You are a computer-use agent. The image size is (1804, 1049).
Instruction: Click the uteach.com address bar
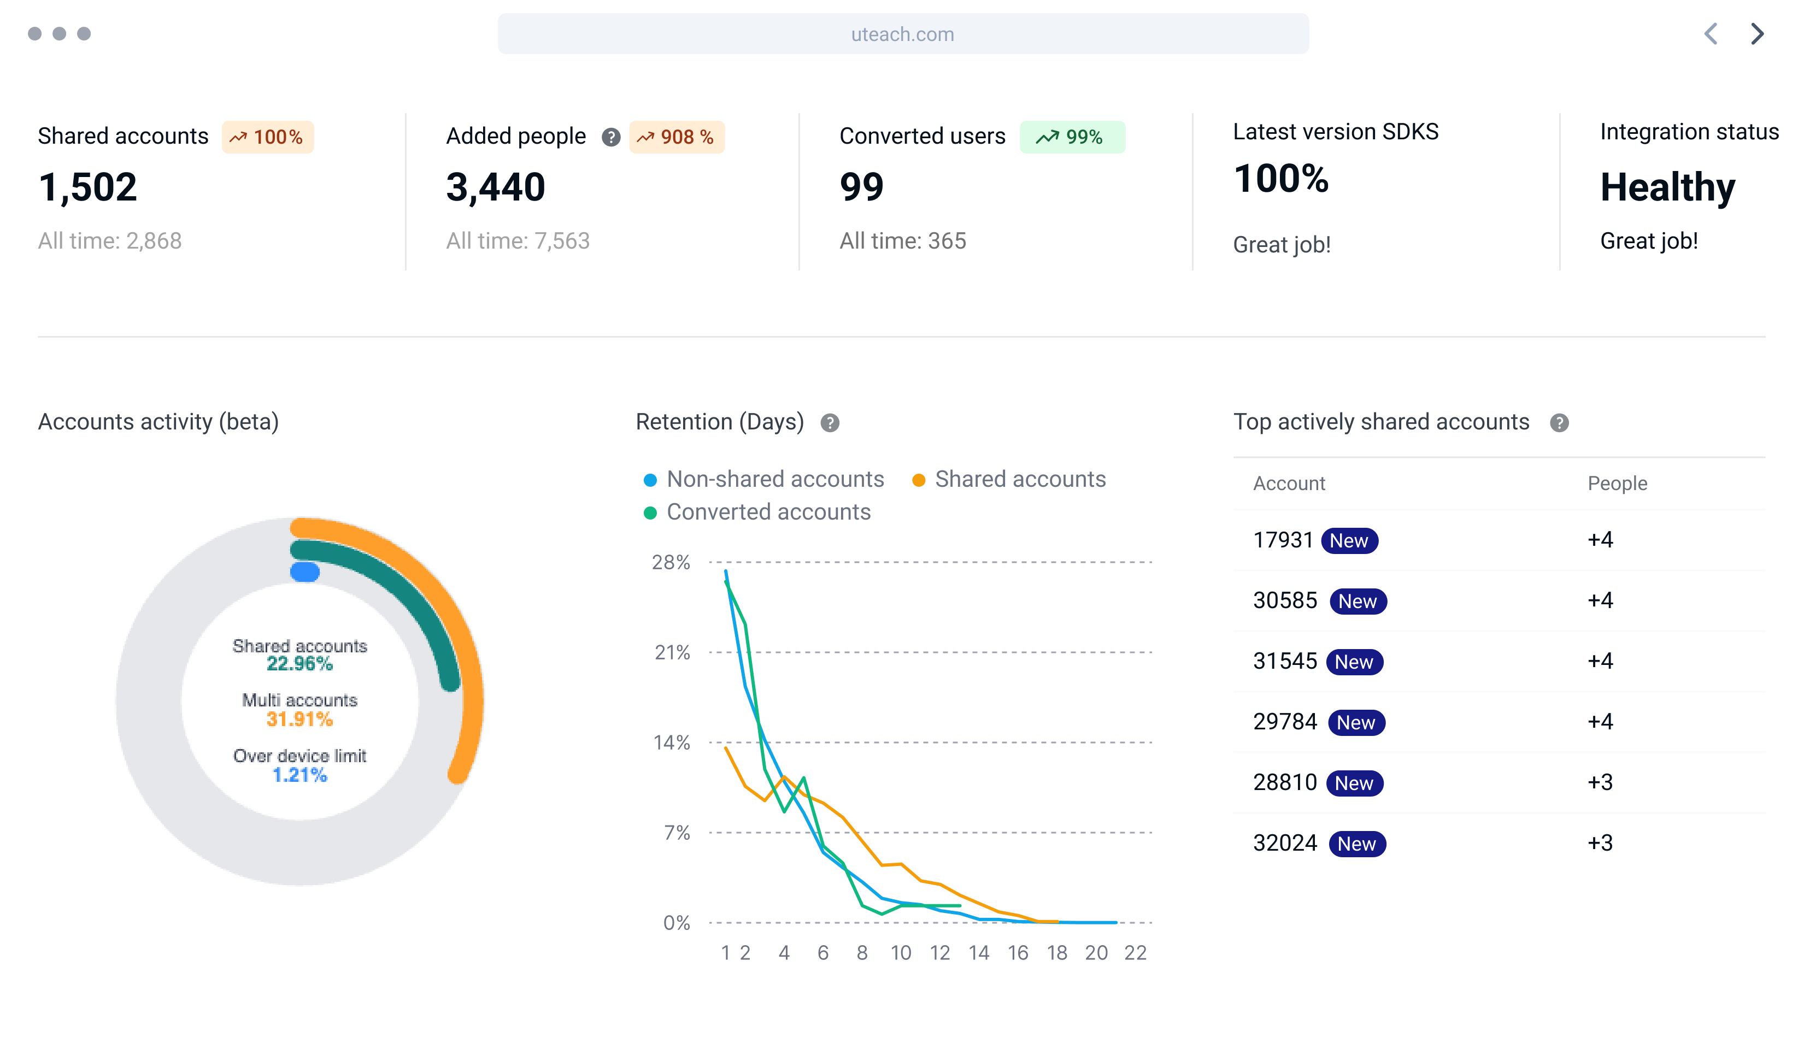[903, 34]
